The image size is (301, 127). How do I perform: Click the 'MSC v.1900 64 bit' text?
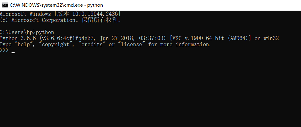pos(198,38)
